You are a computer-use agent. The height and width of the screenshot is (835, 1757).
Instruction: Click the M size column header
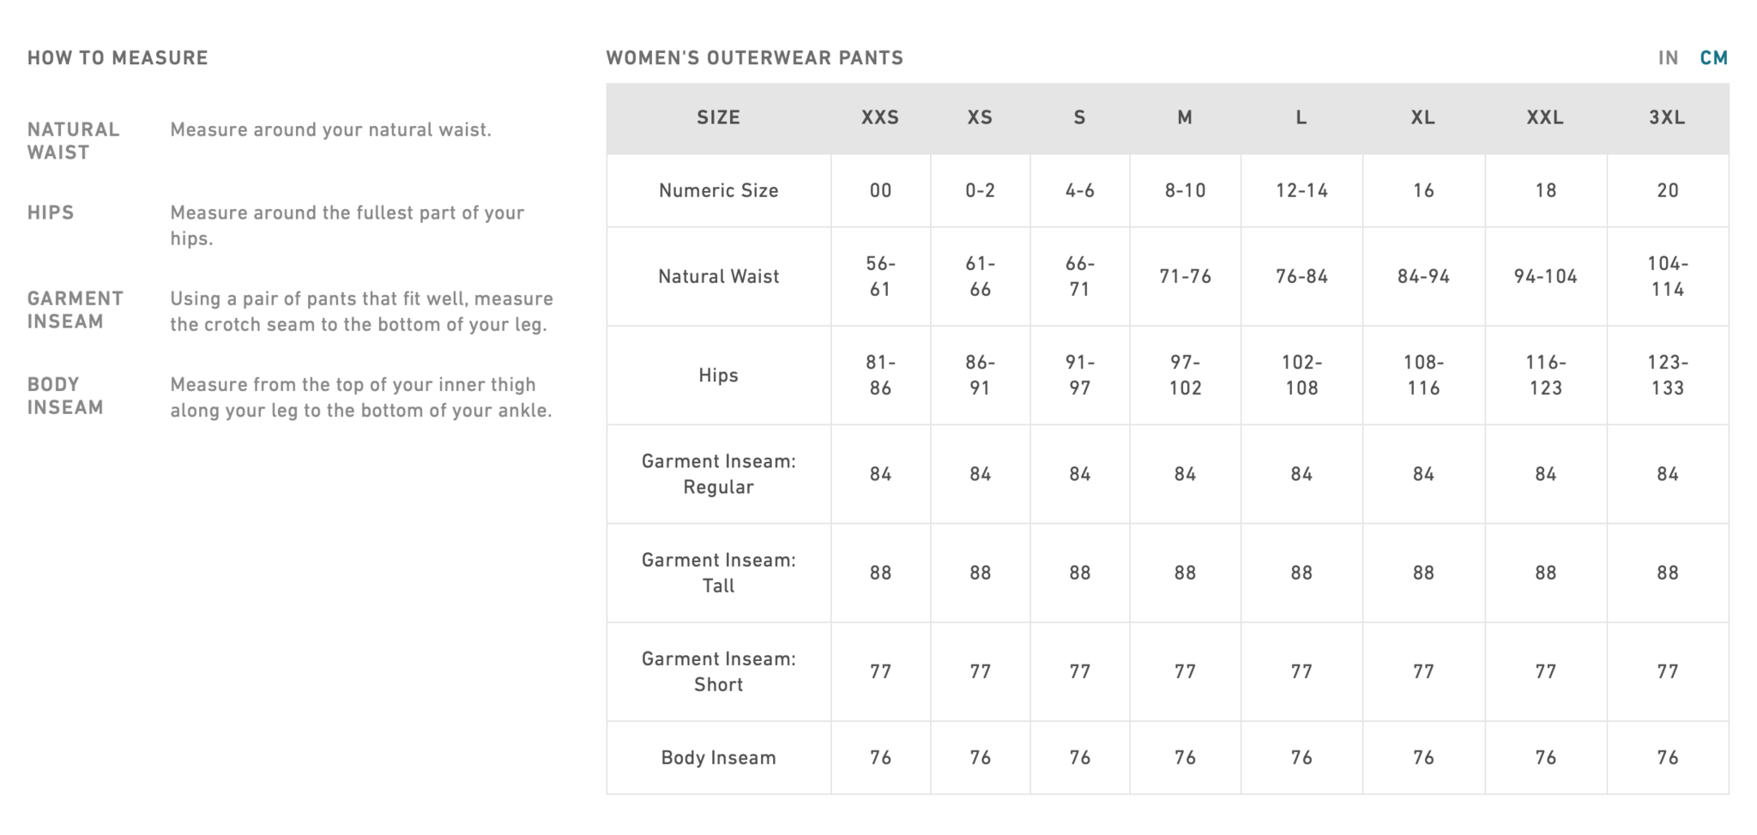[x=1185, y=117]
